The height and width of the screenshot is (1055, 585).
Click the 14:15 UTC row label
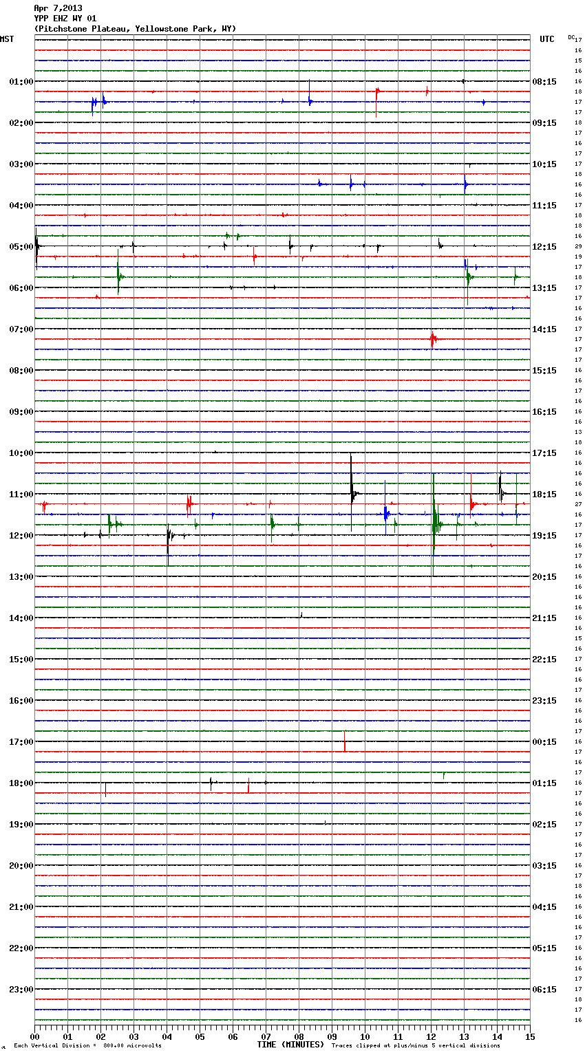coord(544,329)
